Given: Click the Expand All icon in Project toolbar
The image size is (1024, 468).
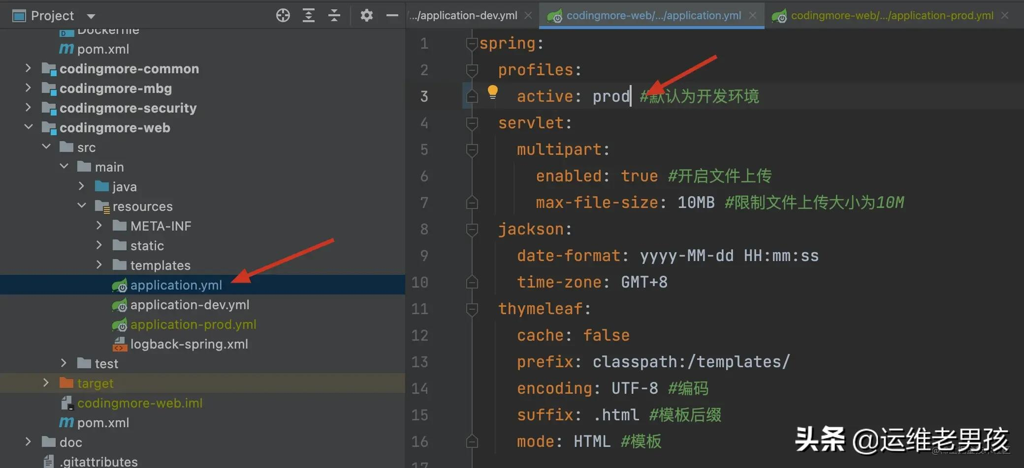Looking at the screenshot, I should pyautogui.click(x=309, y=15).
